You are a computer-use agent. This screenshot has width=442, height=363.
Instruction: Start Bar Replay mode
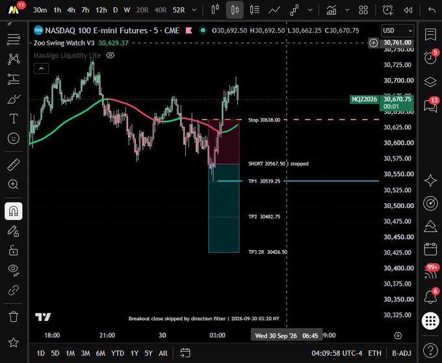point(408,10)
